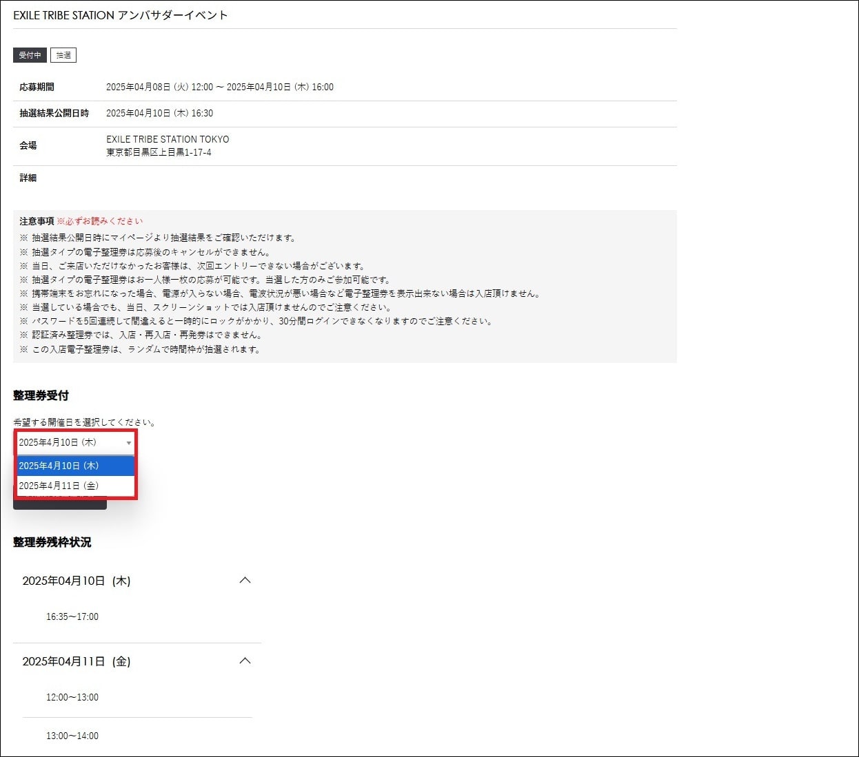Click the 注意事項 heading label
Image resolution: width=859 pixels, height=757 pixels.
point(37,221)
